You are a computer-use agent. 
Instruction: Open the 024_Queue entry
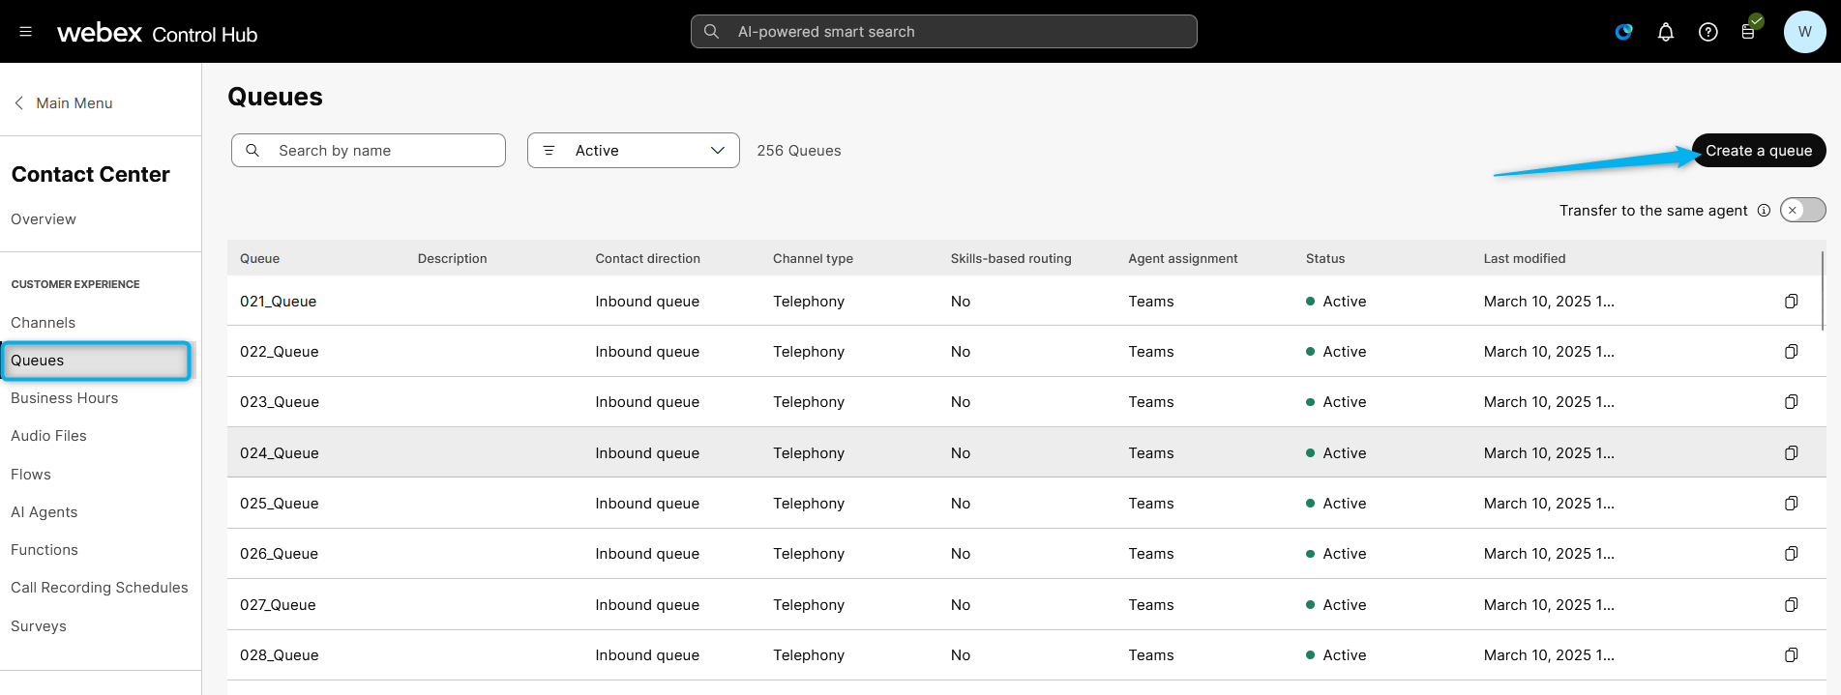point(279,453)
